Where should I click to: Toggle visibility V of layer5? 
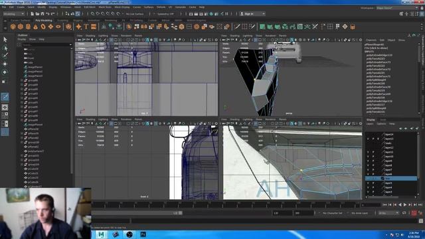[x=368, y=183]
